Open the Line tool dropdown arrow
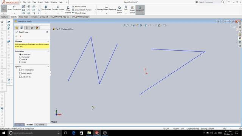 pos(26,6)
